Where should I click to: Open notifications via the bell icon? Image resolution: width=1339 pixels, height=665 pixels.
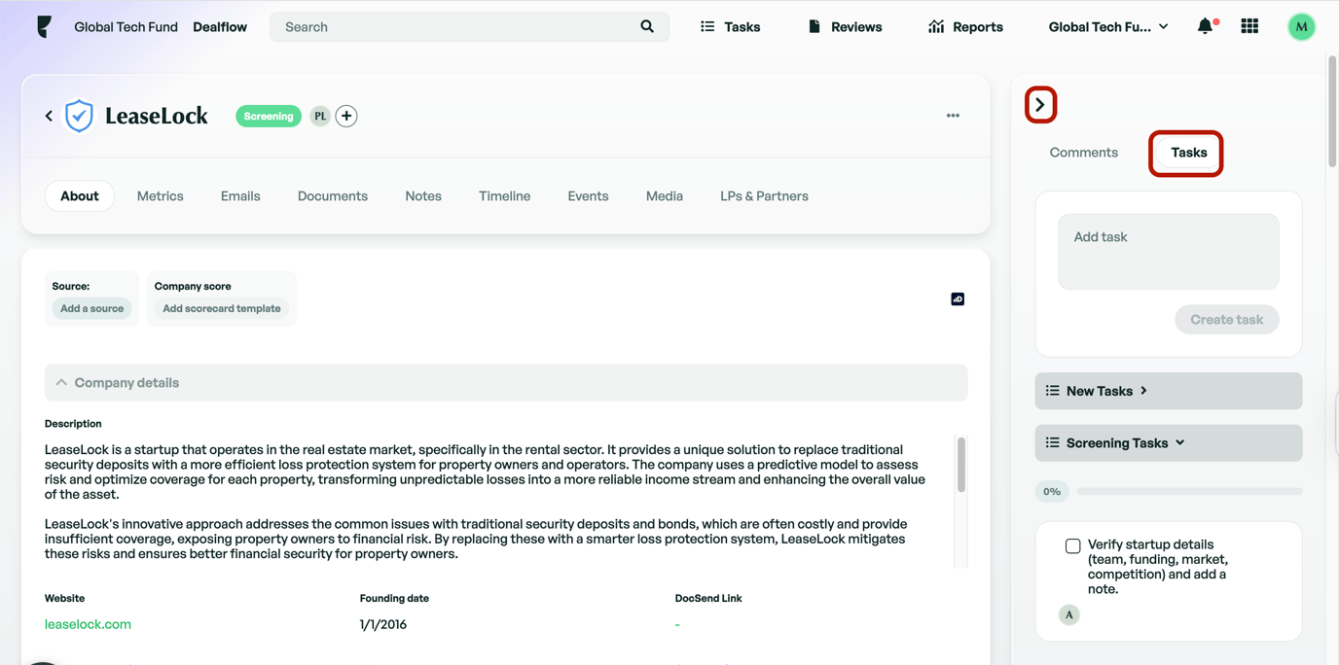1205,26
